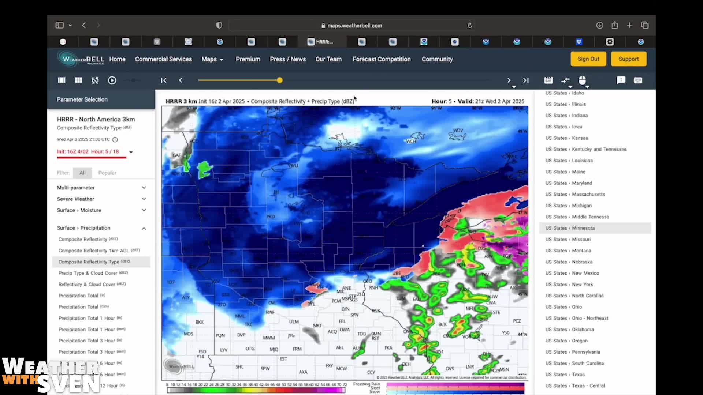Go to the Press / News section
This screenshot has width=703, height=395.
(x=287, y=59)
